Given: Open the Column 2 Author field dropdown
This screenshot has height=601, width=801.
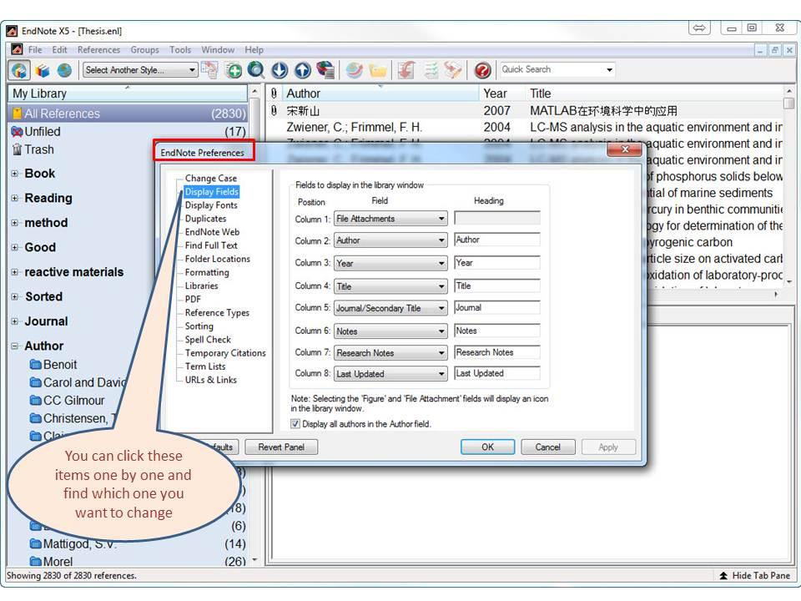Looking at the screenshot, I should point(390,240).
